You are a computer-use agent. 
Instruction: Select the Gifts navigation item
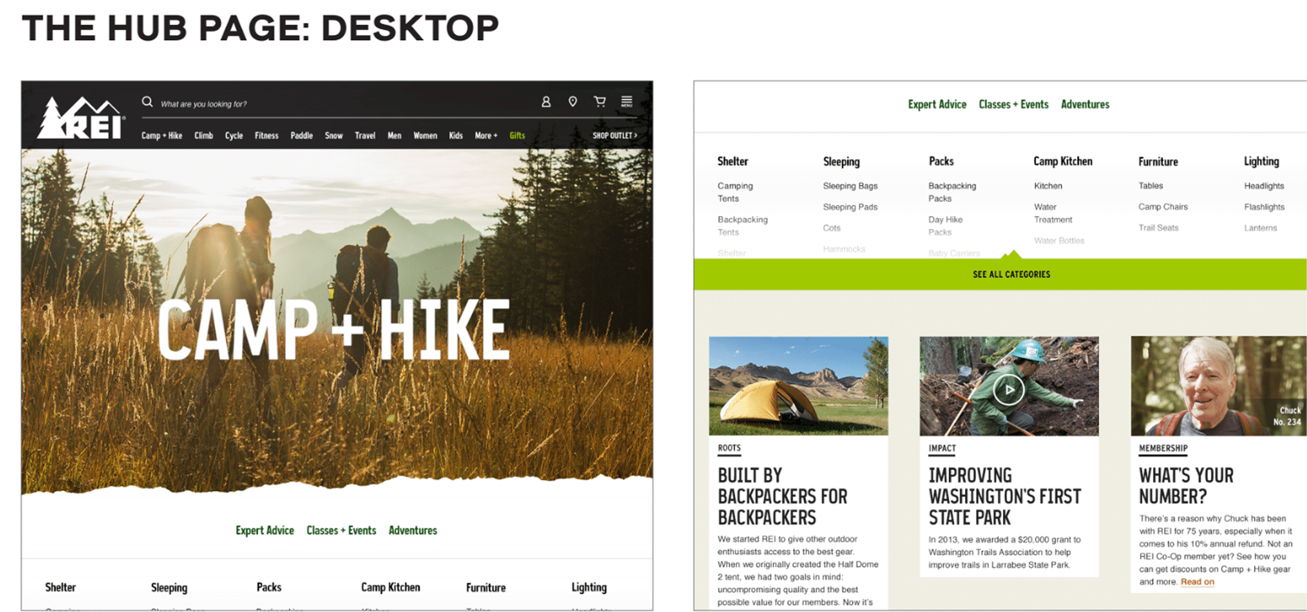pyautogui.click(x=517, y=135)
